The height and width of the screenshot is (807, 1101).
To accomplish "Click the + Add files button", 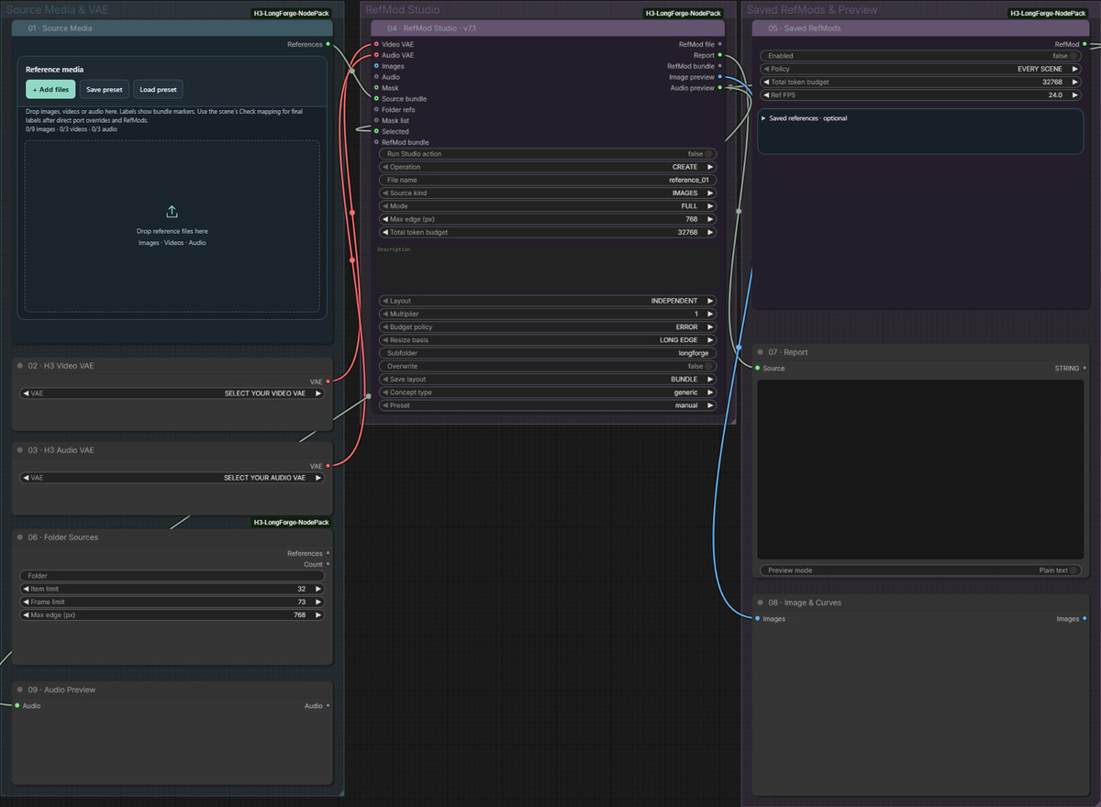I will point(50,89).
